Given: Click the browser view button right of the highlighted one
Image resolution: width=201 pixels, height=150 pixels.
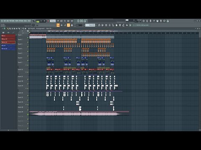Looking at the screenshot, I should pyautogui.click(x=72, y=25).
